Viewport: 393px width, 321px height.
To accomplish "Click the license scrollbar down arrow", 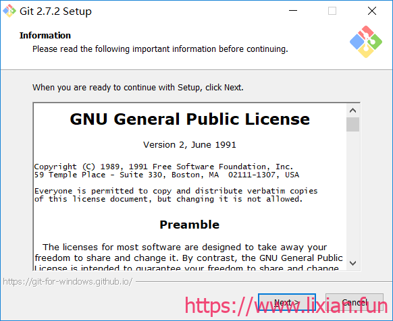I will (353, 263).
